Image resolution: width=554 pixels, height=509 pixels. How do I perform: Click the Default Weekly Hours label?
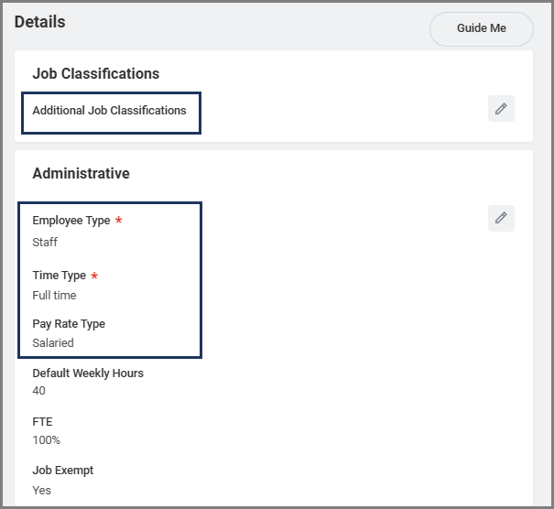pyautogui.click(x=88, y=374)
